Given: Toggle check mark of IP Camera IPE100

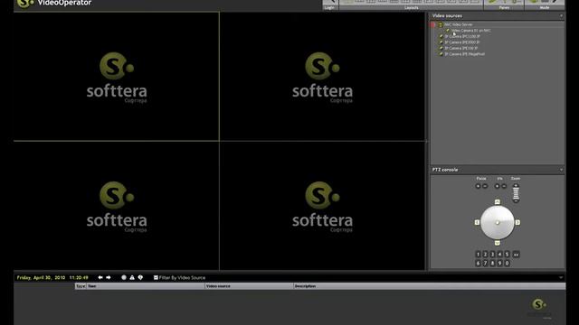Looking at the screenshot, I should click(x=441, y=48).
